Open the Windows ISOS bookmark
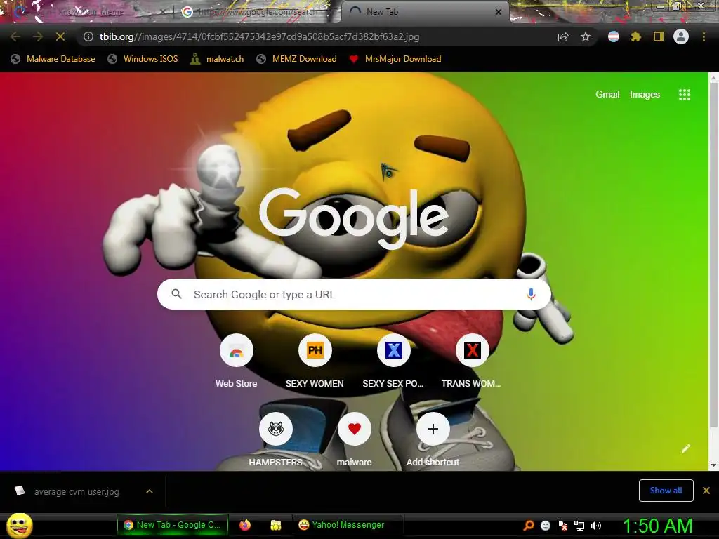This screenshot has width=719, height=539. tap(143, 59)
